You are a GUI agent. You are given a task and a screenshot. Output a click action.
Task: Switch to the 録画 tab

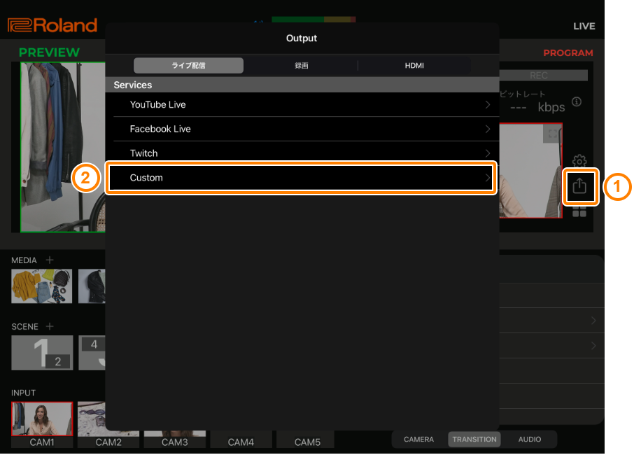coord(301,66)
